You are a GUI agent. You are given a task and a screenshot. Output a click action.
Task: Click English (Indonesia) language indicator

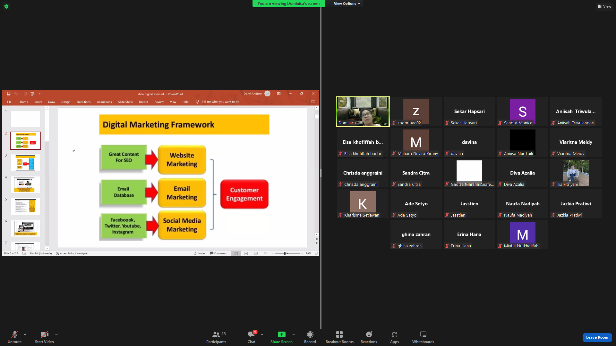click(x=41, y=253)
